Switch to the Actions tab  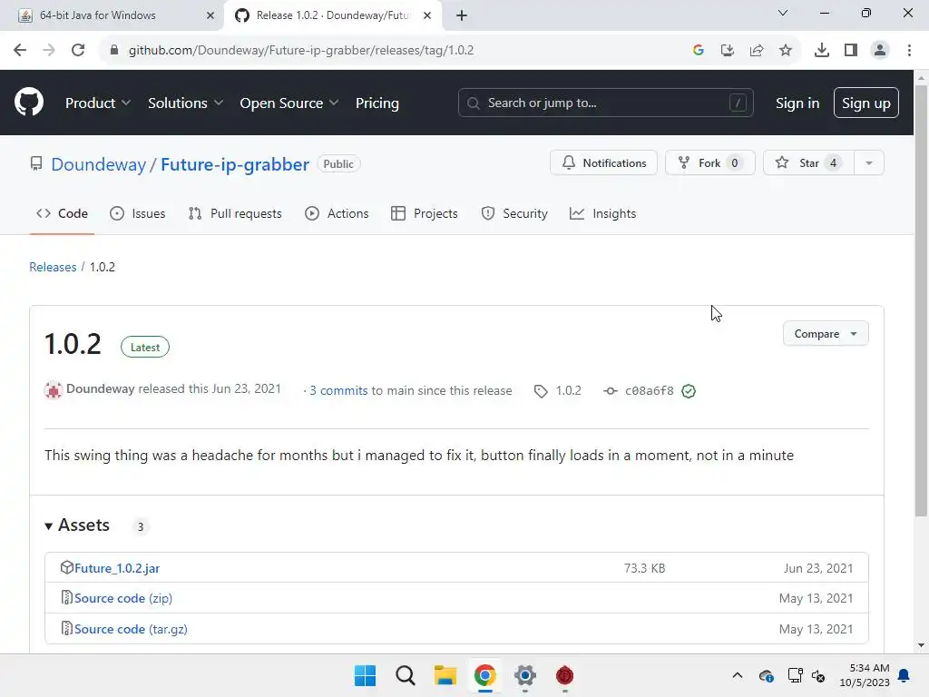pyautogui.click(x=337, y=213)
